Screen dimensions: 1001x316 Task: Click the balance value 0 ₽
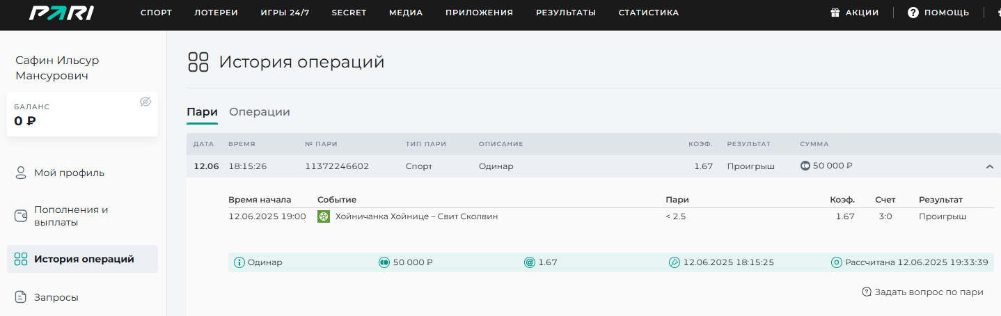click(x=25, y=121)
